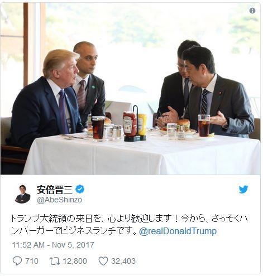263x276 pixels.
Task: Click the ketchup bottle in photo
Action: coord(130,124)
